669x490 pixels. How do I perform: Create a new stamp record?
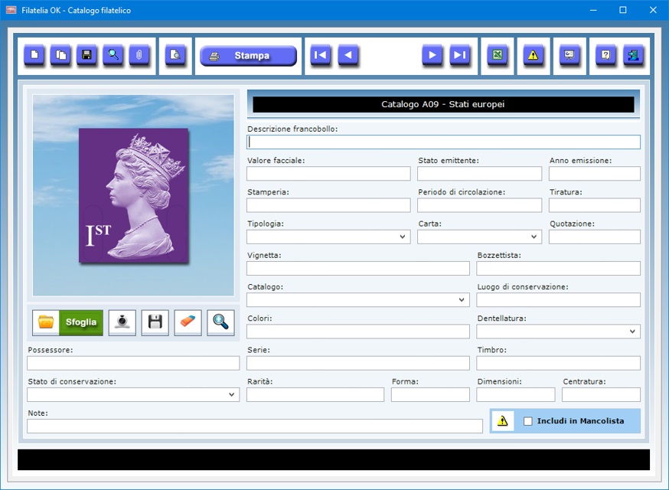point(34,55)
